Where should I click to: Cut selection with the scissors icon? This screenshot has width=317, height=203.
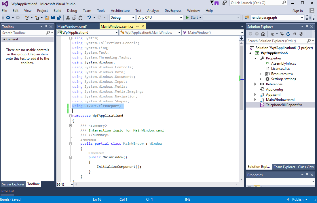coord(68,18)
